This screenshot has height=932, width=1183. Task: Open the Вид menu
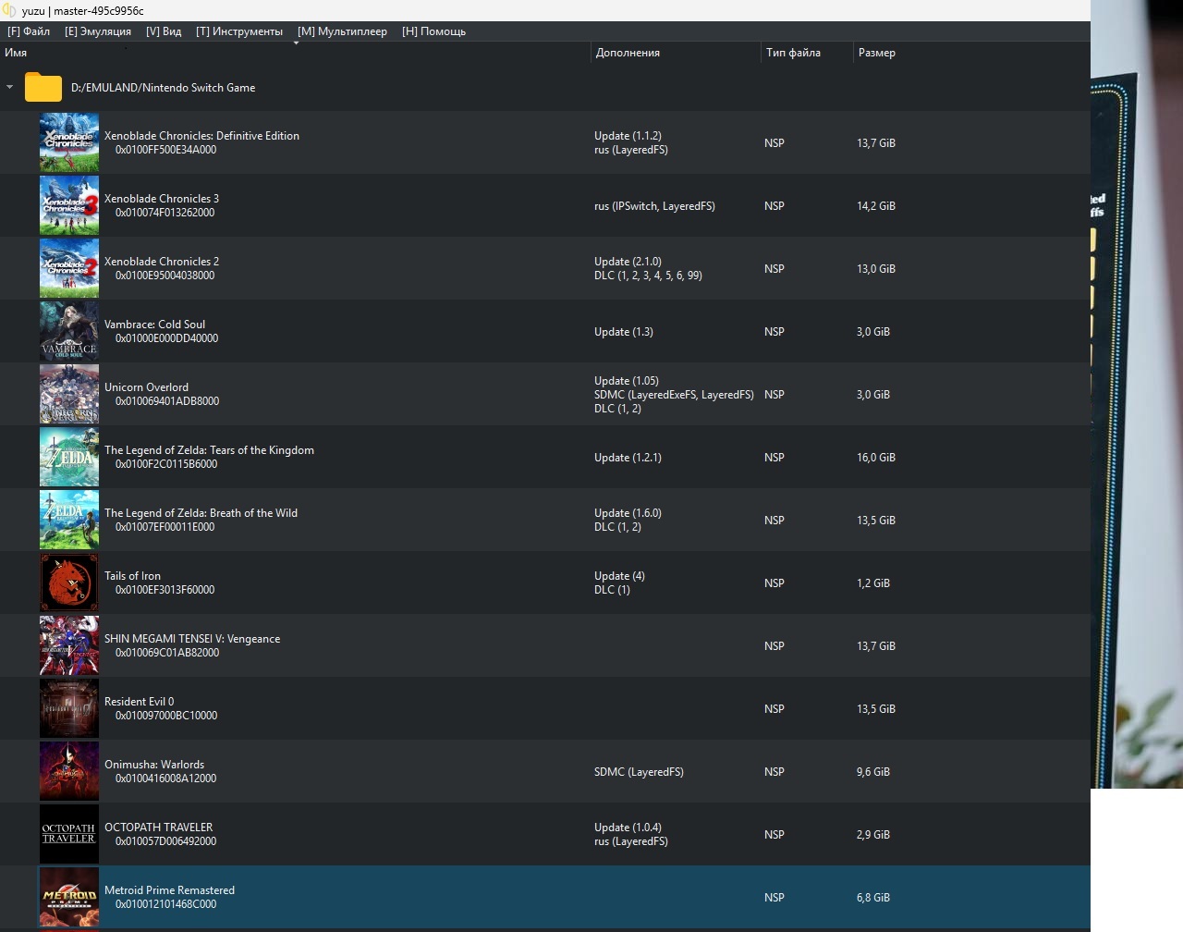coord(164,31)
